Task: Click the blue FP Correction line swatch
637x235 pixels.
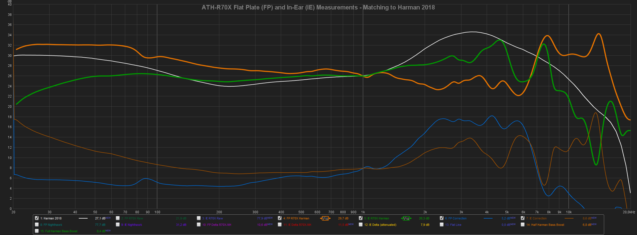Action: click(488, 218)
